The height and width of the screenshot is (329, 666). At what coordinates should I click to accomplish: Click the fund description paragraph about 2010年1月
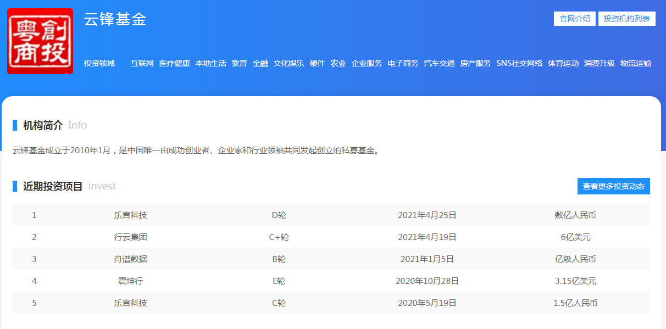[x=197, y=150]
